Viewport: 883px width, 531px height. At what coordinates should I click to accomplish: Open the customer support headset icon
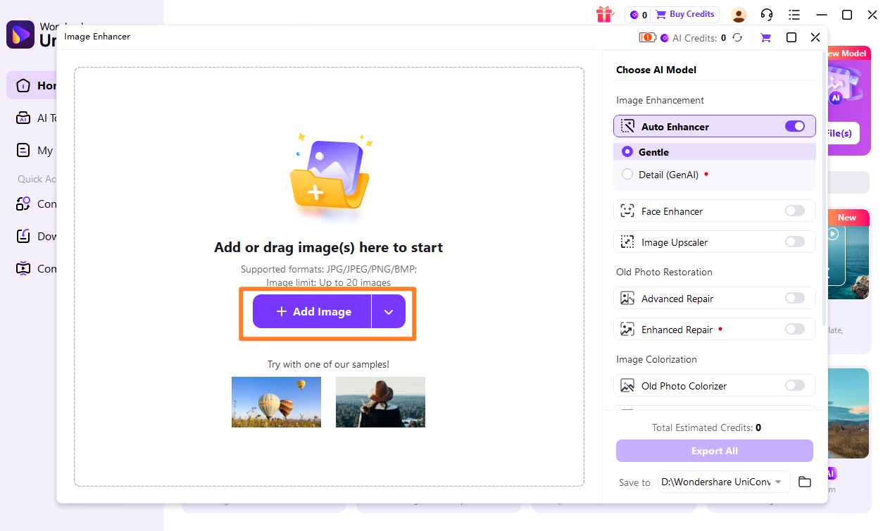[767, 15]
